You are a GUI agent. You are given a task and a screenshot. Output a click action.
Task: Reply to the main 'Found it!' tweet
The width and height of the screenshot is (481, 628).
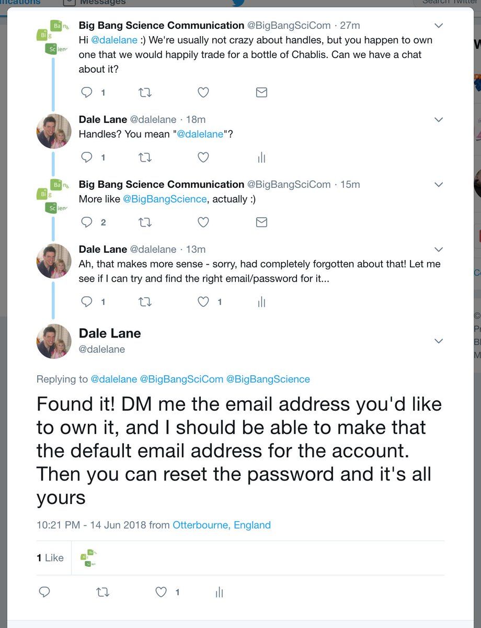click(44, 592)
